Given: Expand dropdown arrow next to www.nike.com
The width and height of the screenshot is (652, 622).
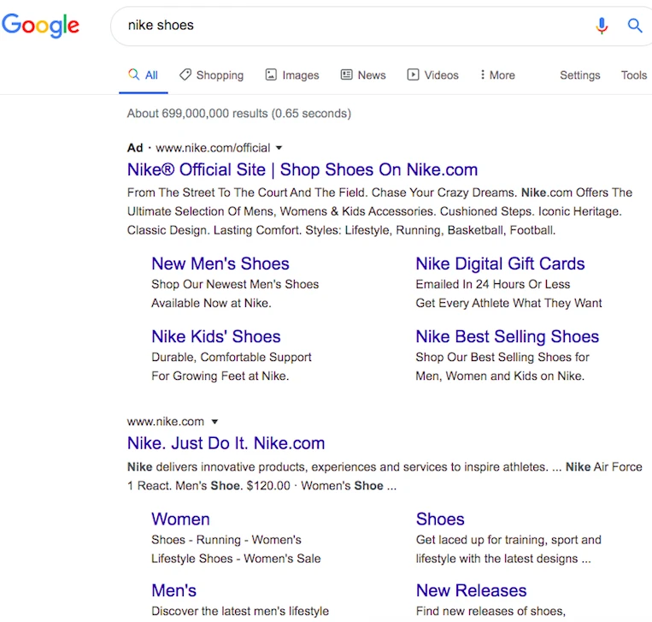Looking at the screenshot, I should coord(214,422).
